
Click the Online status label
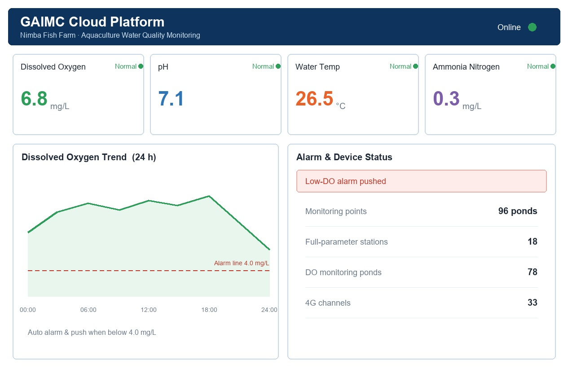coord(509,27)
